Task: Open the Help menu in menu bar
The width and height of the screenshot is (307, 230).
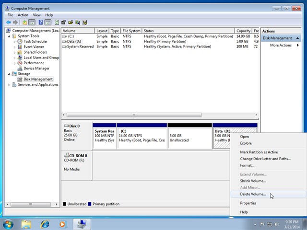Action: click(49, 15)
